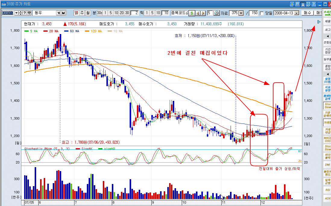Select the DMI indicator tab in sidebar

[x=327, y=165]
